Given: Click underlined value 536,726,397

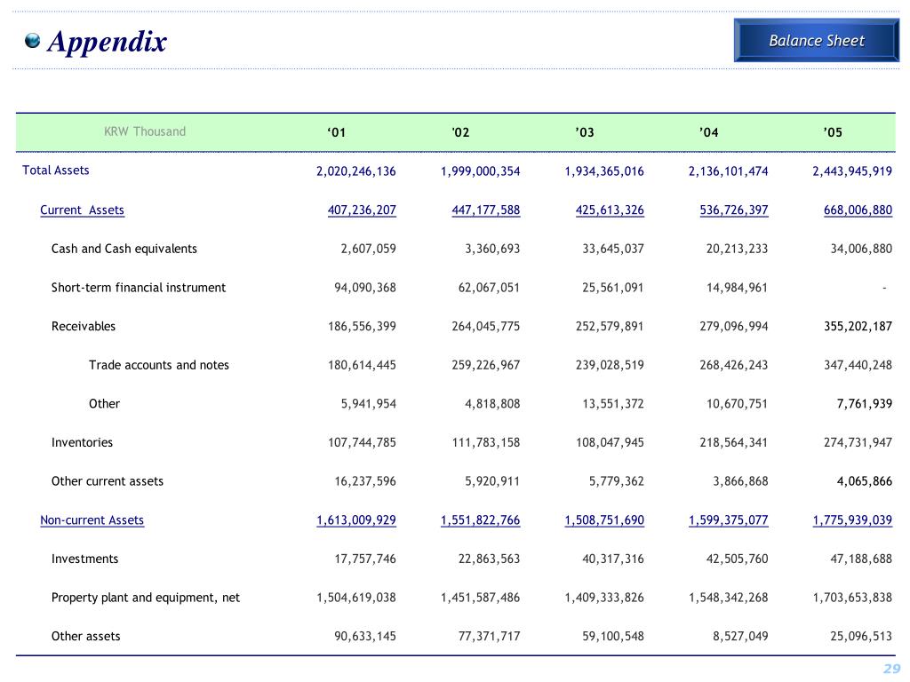Looking at the screenshot, I should coord(734,210).
